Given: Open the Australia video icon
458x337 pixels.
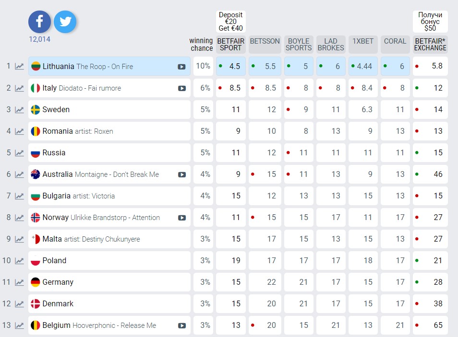Looking at the screenshot, I should coord(181,174).
